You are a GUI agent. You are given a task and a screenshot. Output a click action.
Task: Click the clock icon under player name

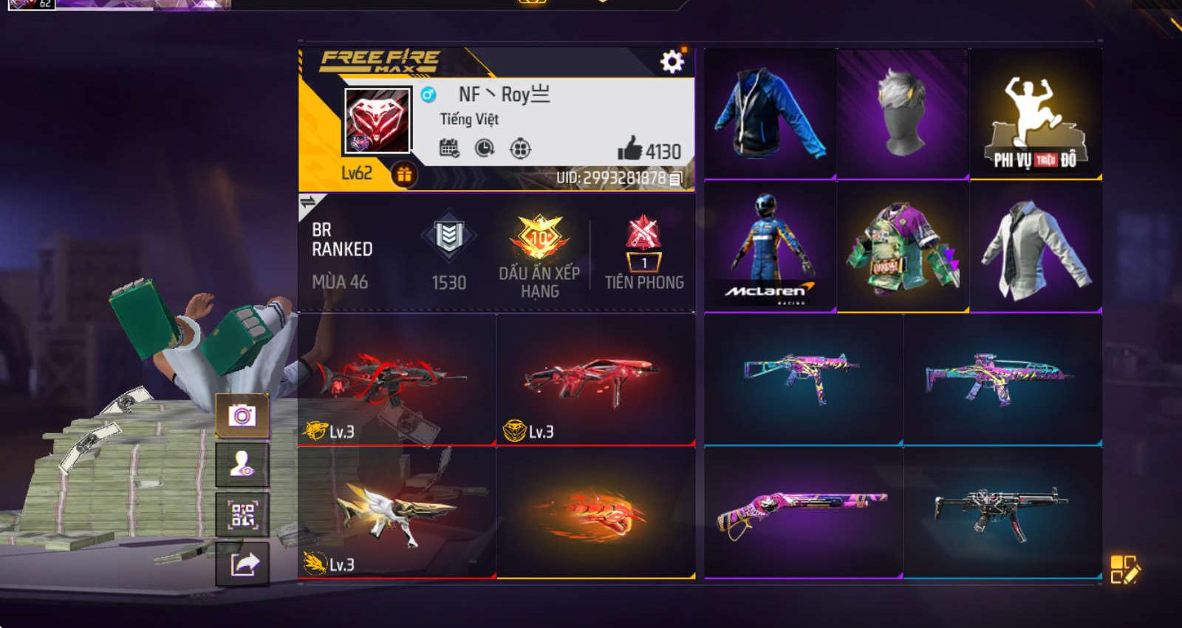click(485, 149)
